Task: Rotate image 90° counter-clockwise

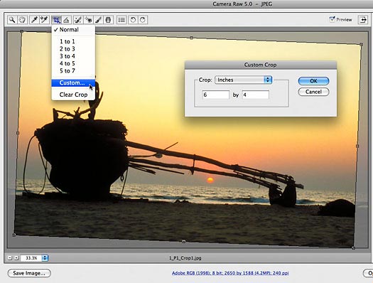Action: point(133,20)
